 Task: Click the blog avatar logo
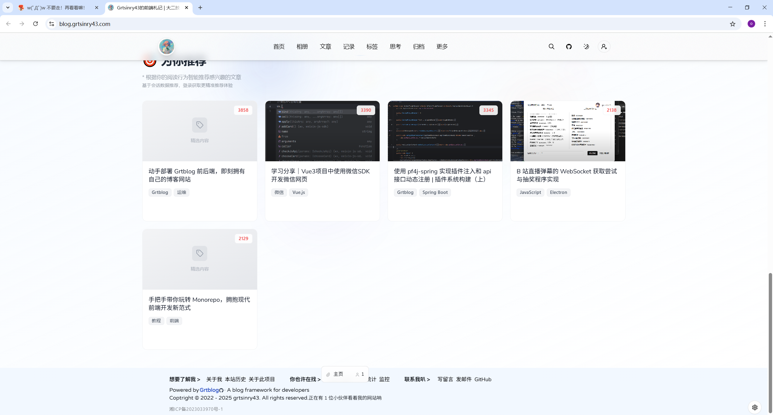point(166,47)
